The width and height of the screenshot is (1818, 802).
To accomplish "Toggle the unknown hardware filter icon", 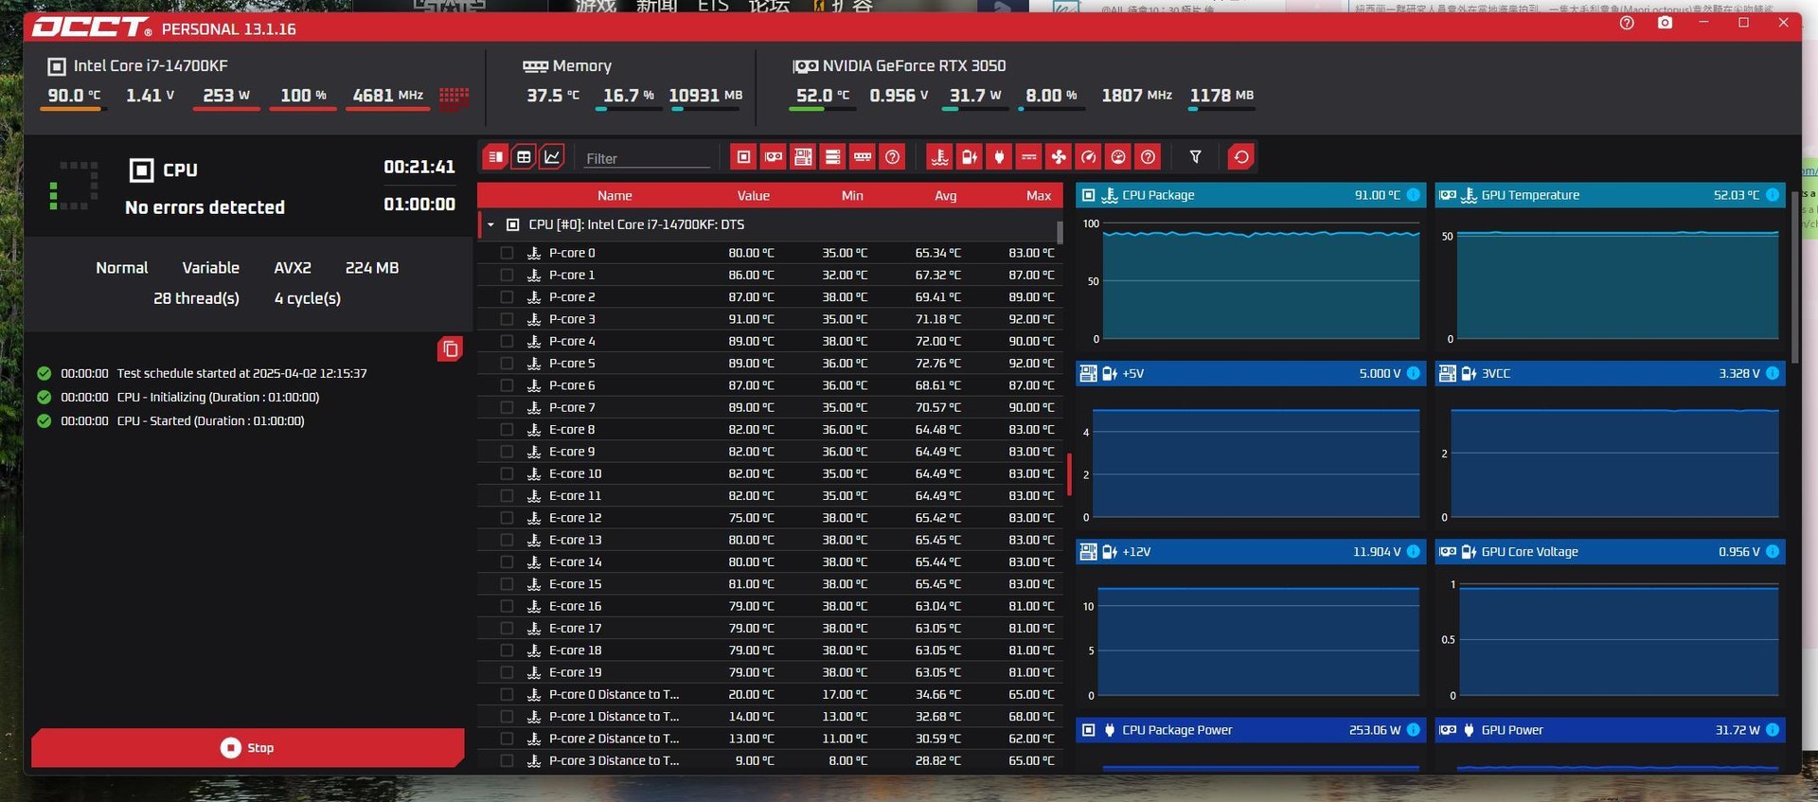I will tap(892, 157).
